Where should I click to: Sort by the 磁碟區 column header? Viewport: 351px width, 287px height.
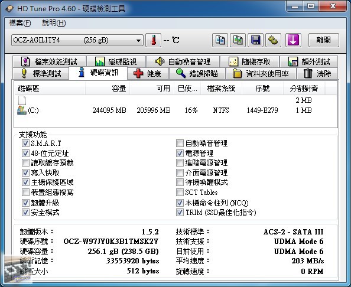(50, 88)
